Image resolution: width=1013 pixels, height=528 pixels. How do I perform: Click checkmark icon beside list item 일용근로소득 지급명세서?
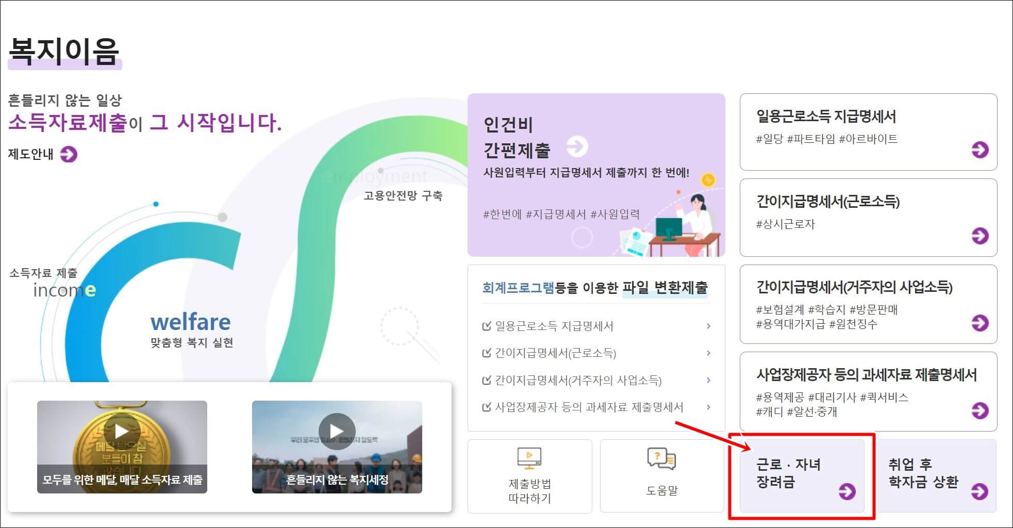pos(486,326)
